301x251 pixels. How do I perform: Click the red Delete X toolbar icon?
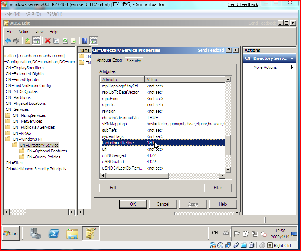coord(48,41)
